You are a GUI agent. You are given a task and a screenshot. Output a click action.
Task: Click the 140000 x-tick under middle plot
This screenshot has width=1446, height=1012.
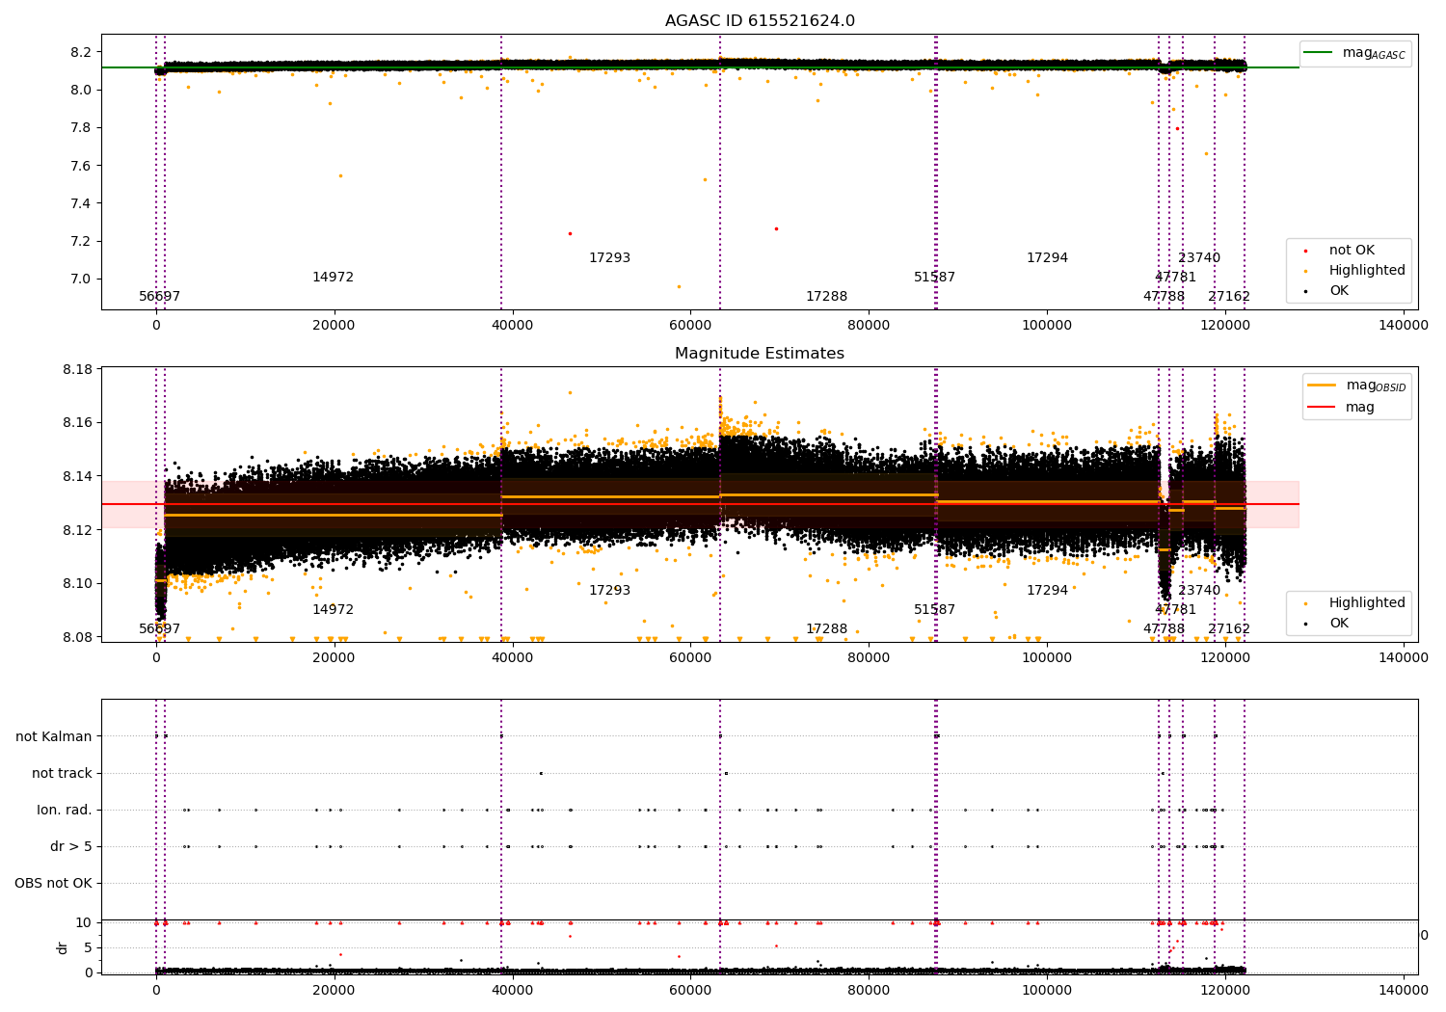point(1404,658)
